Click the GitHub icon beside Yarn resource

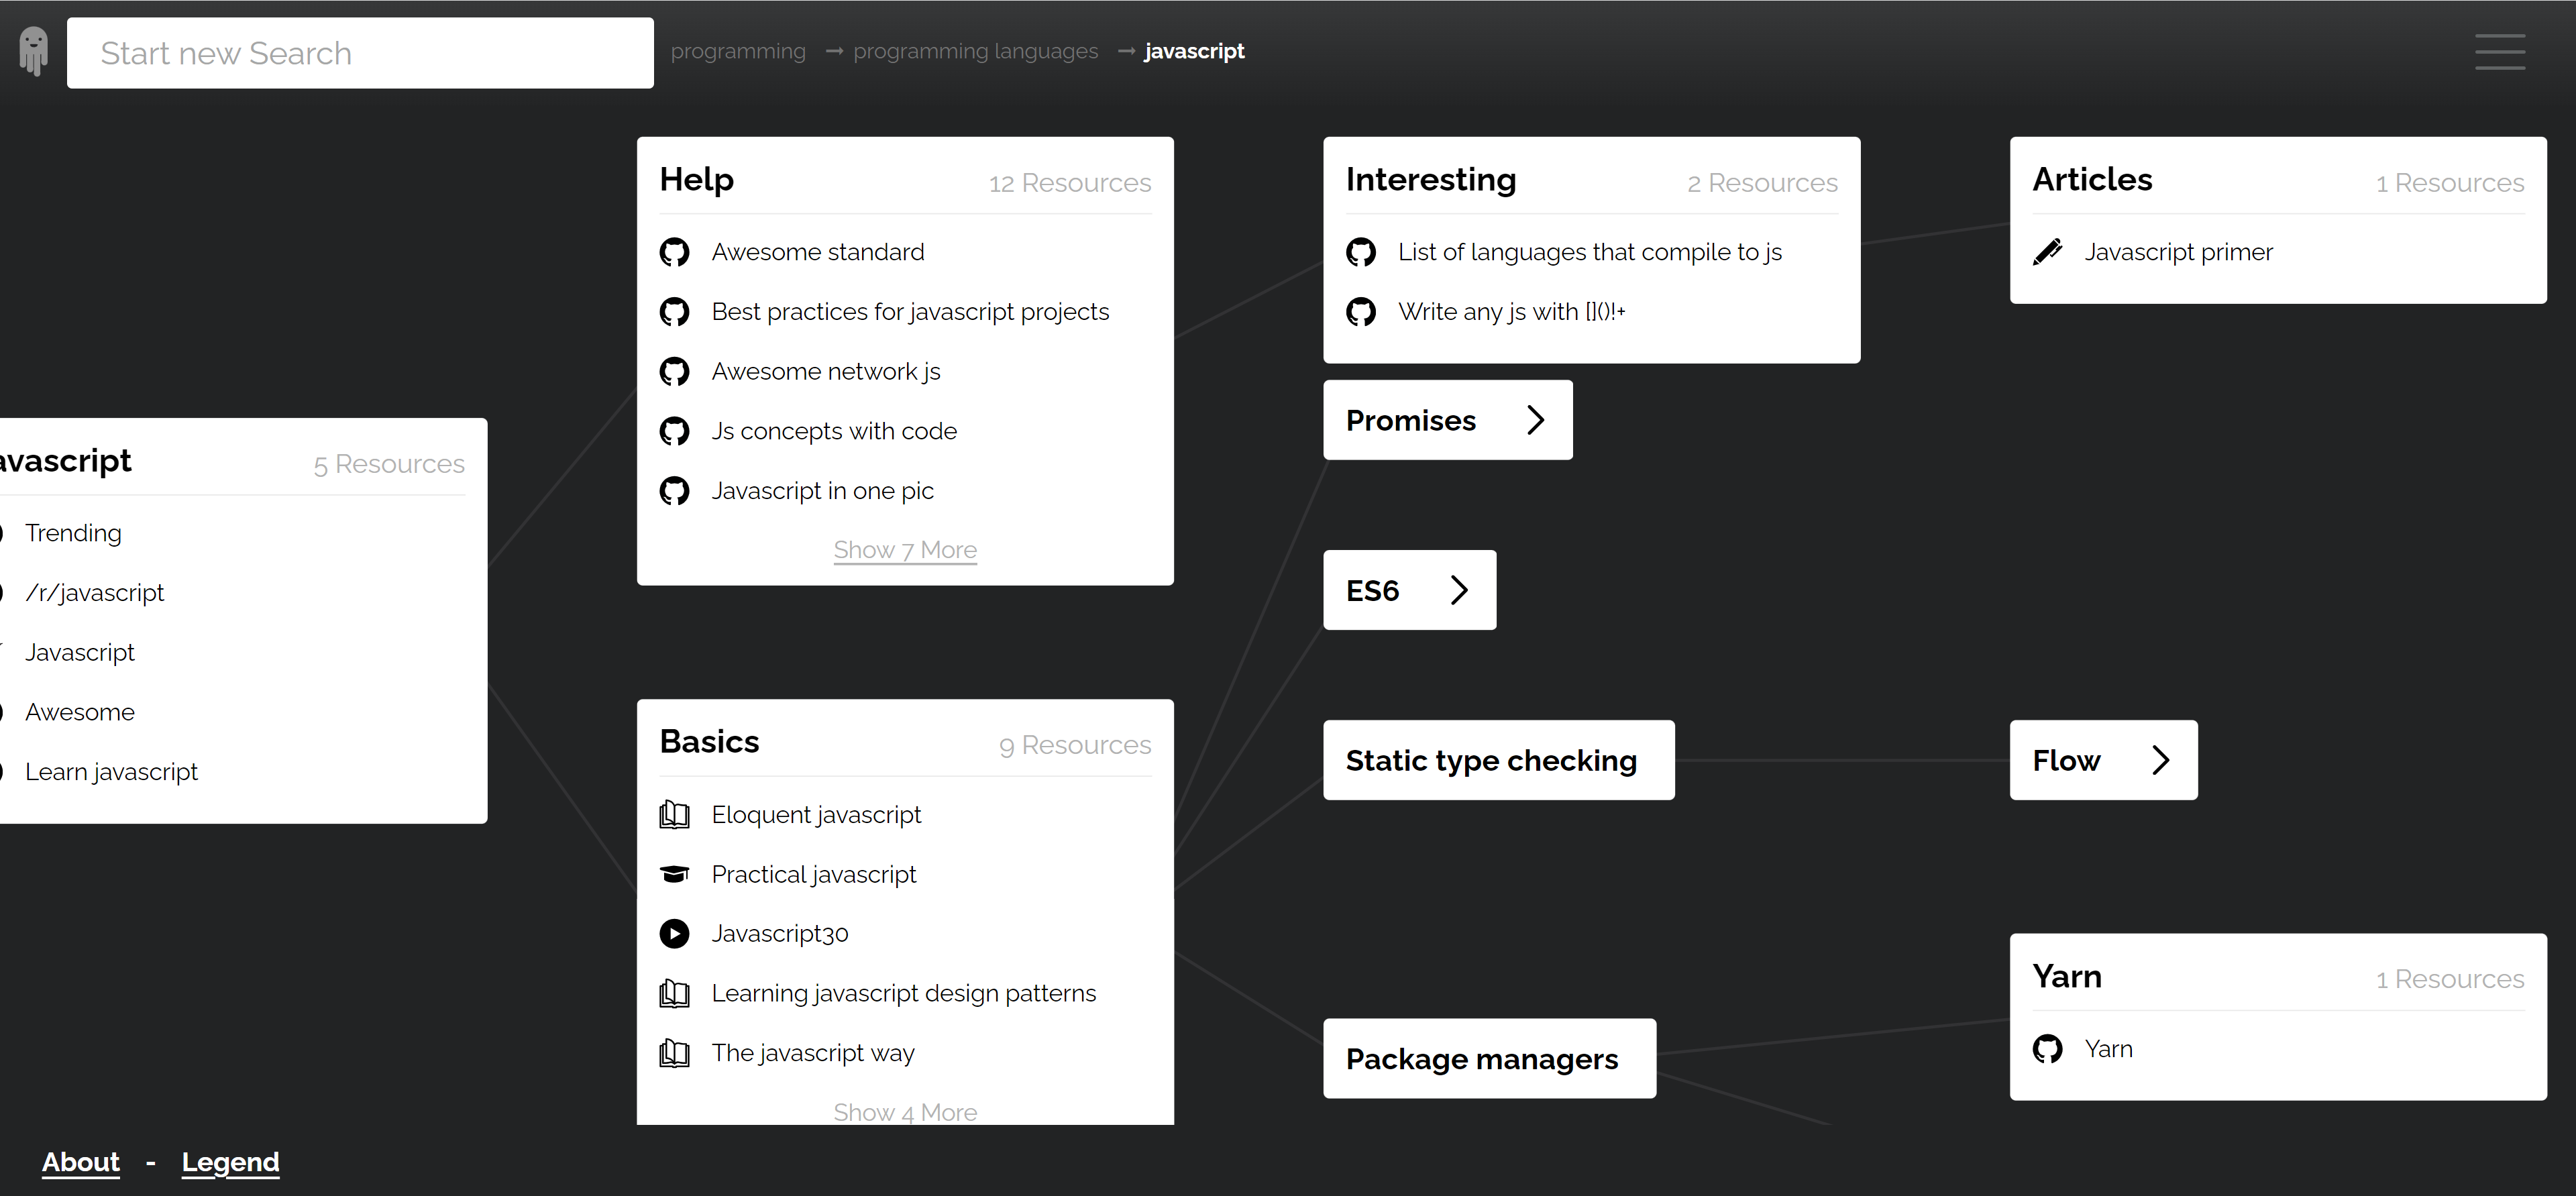click(x=2047, y=1049)
